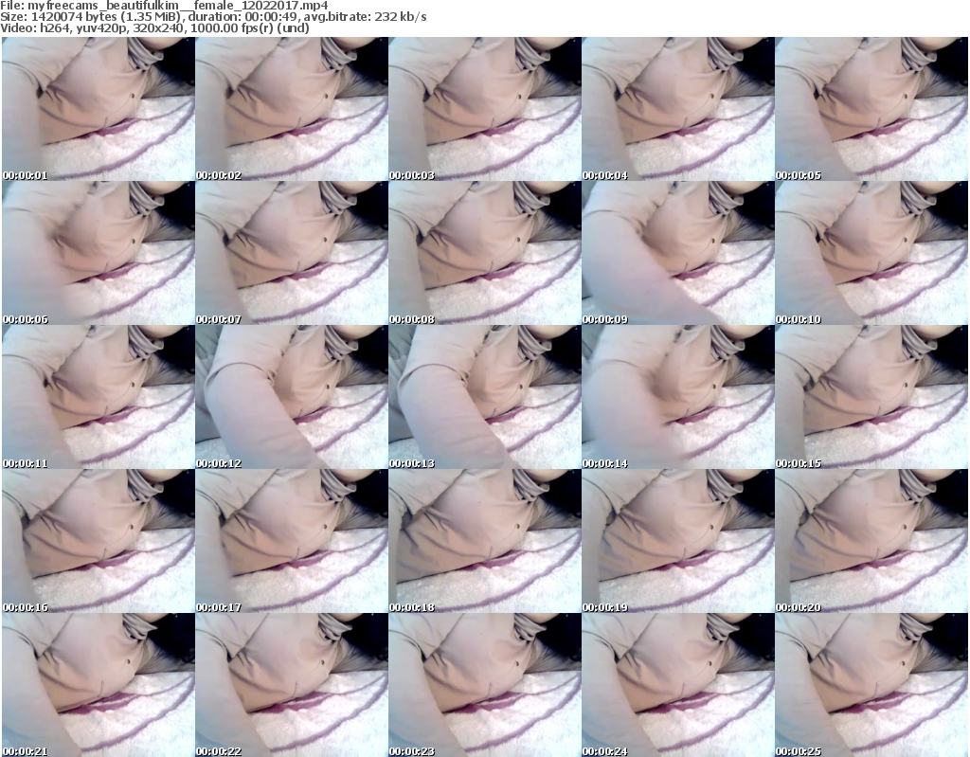This screenshot has height=757, width=970.
Task: Select the frame at timestamp 00:00:10
Action: [871, 253]
